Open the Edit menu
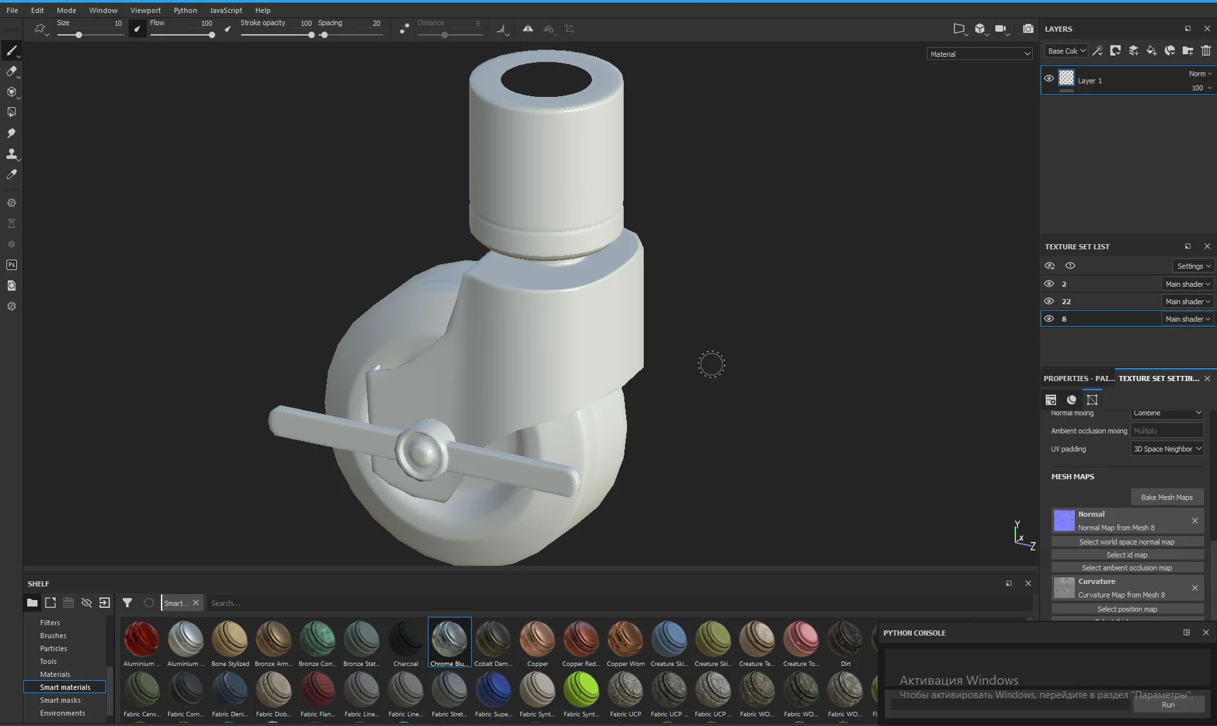Image resolution: width=1217 pixels, height=726 pixels. click(x=37, y=10)
